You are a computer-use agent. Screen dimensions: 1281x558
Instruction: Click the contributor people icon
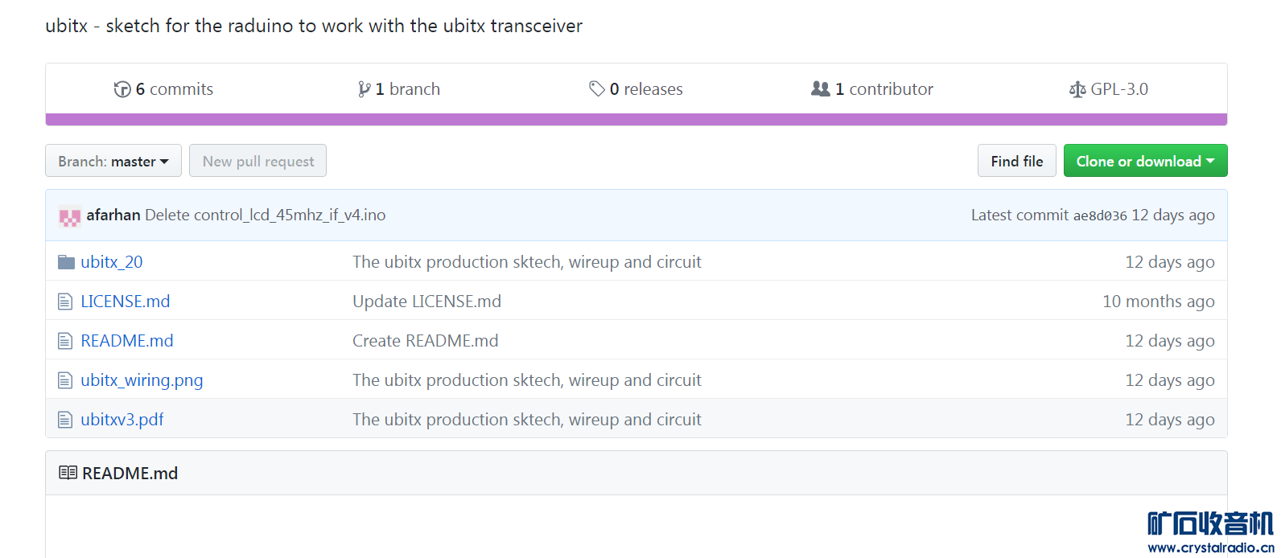tap(821, 88)
